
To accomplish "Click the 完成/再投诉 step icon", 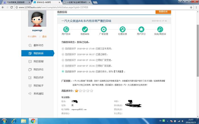I will pos(160,29).
